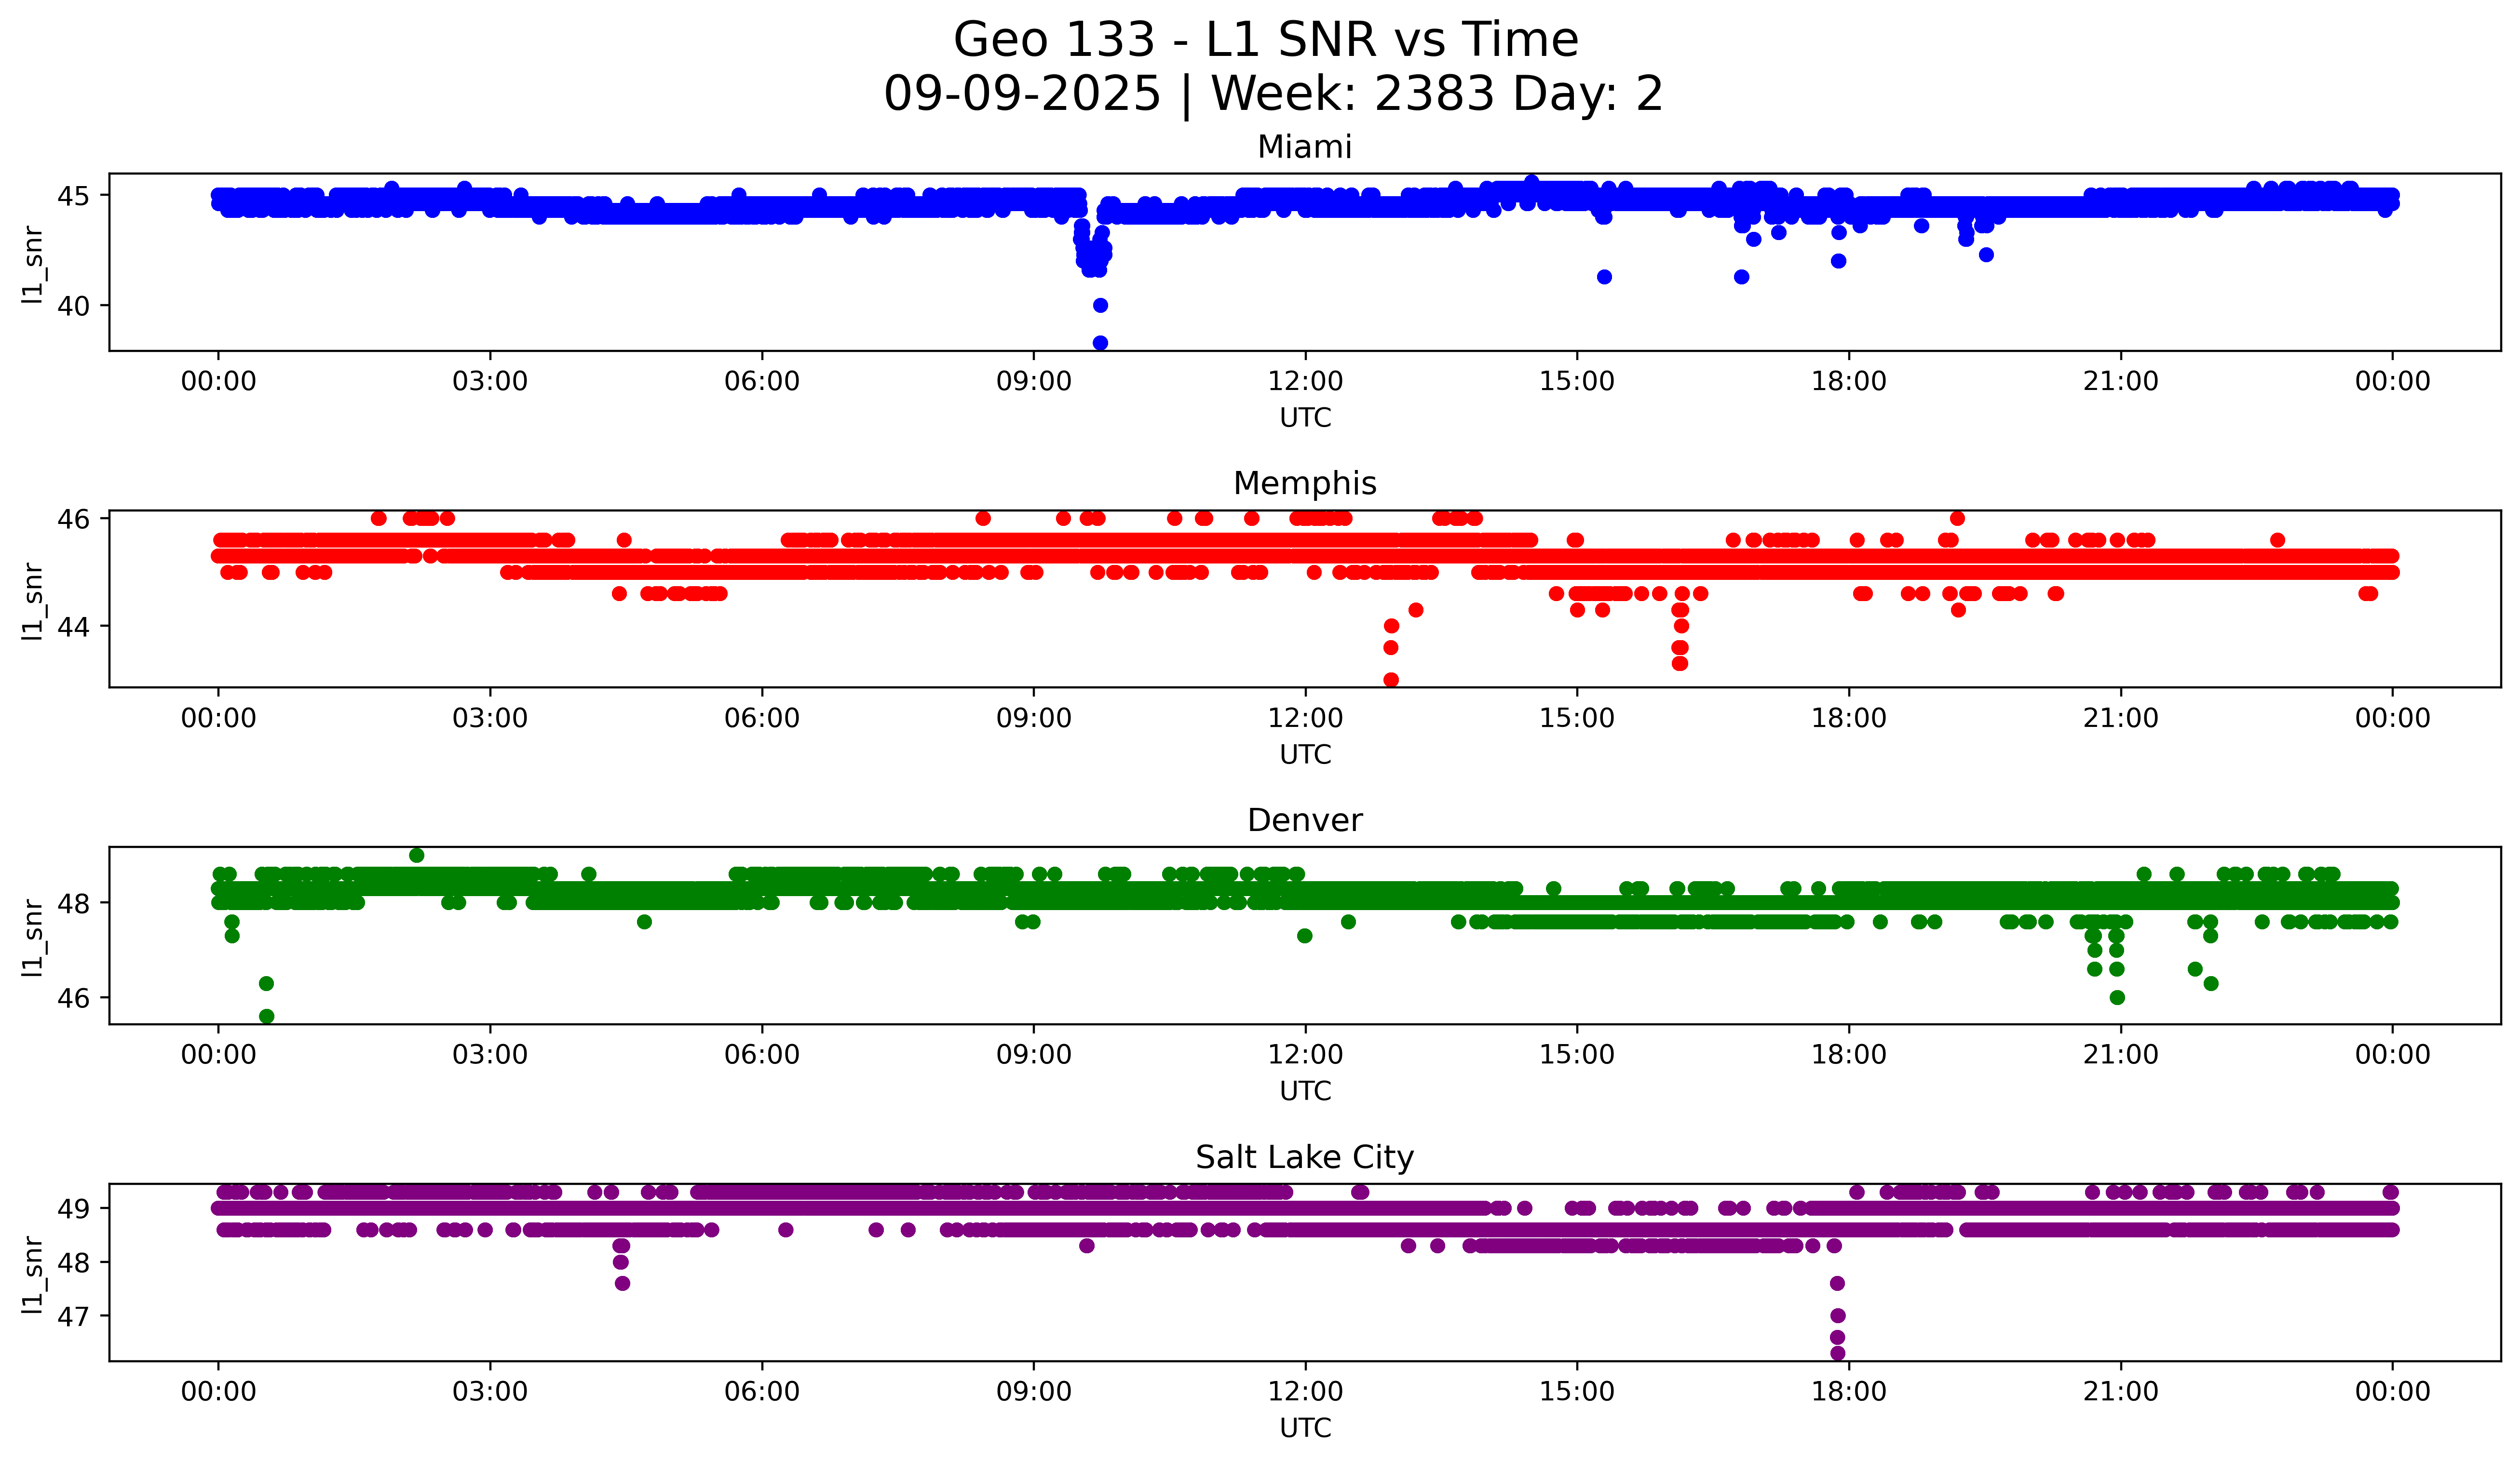The image size is (2520, 1462).
Task: Click the 06:00 tick label under Denver plot
Action: (762, 1055)
